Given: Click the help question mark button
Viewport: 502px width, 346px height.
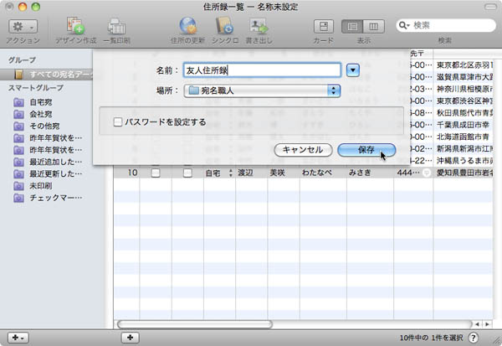Looking at the screenshot, I should (474, 337).
